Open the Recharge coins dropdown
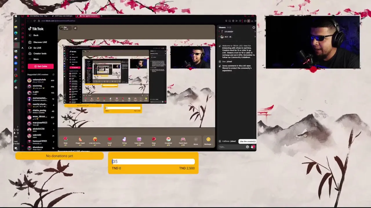This screenshot has height=208, width=371. (x=208, y=141)
